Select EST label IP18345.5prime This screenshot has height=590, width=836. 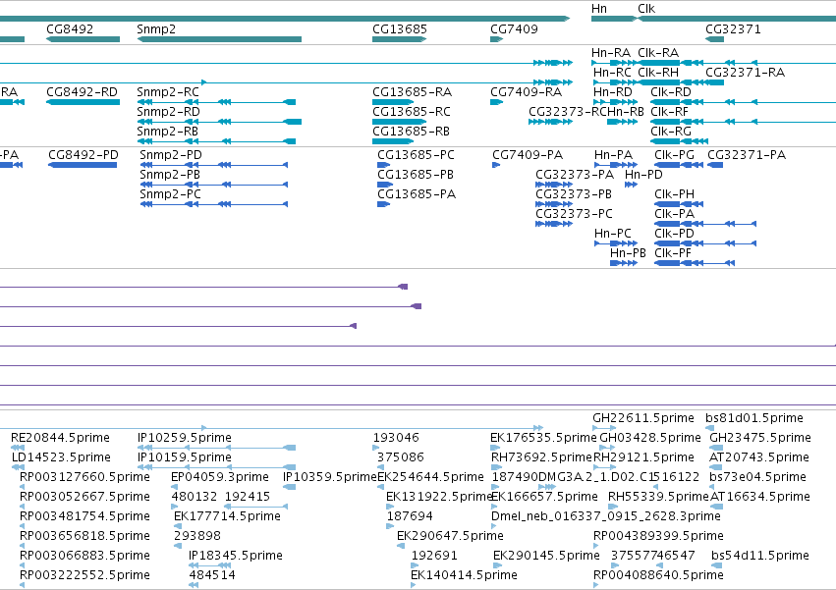coord(235,556)
